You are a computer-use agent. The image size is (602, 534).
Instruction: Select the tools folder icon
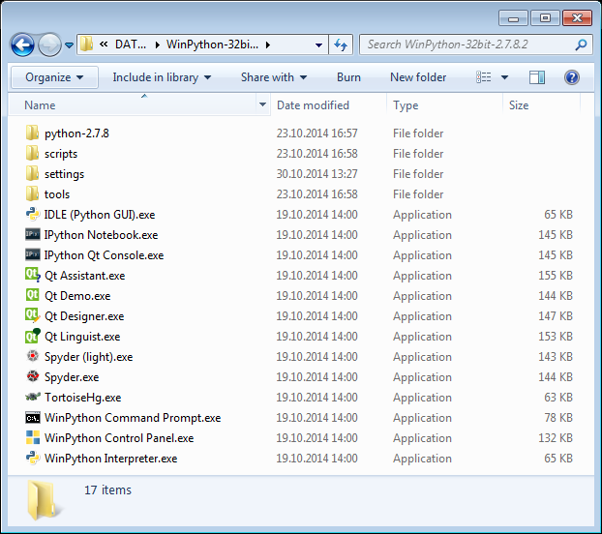click(x=32, y=193)
